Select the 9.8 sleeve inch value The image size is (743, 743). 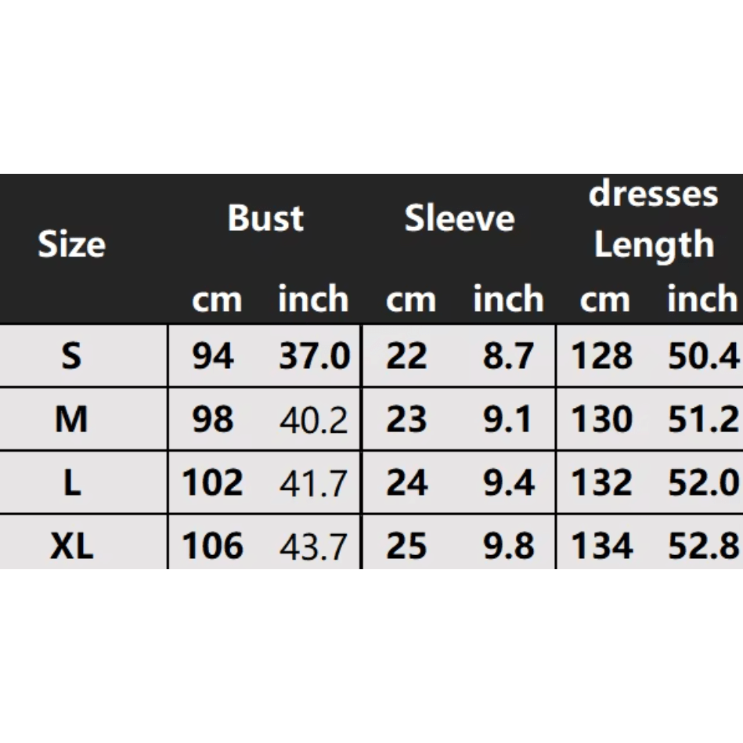[x=508, y=546]
